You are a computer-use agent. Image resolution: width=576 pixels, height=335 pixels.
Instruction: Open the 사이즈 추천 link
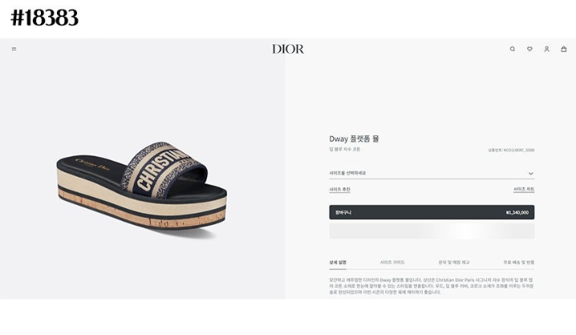pyautogui.click(x=339, y=190)
